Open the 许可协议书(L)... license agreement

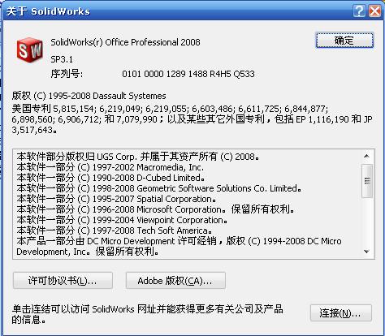coord(63,281)
